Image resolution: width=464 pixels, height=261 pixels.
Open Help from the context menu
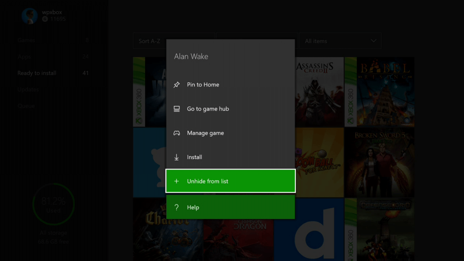tap(231, 207)
